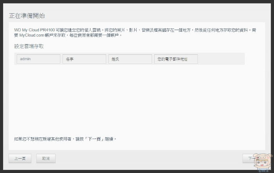Click the WD My Cloud PR4100 description text
The width and height of the screenshot is (274, 173).
point(135,33)
